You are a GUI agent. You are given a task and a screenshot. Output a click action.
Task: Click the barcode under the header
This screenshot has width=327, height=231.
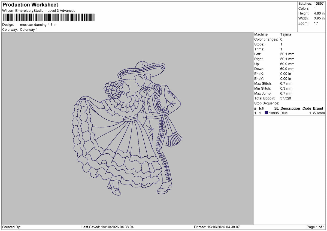[49, 17]
